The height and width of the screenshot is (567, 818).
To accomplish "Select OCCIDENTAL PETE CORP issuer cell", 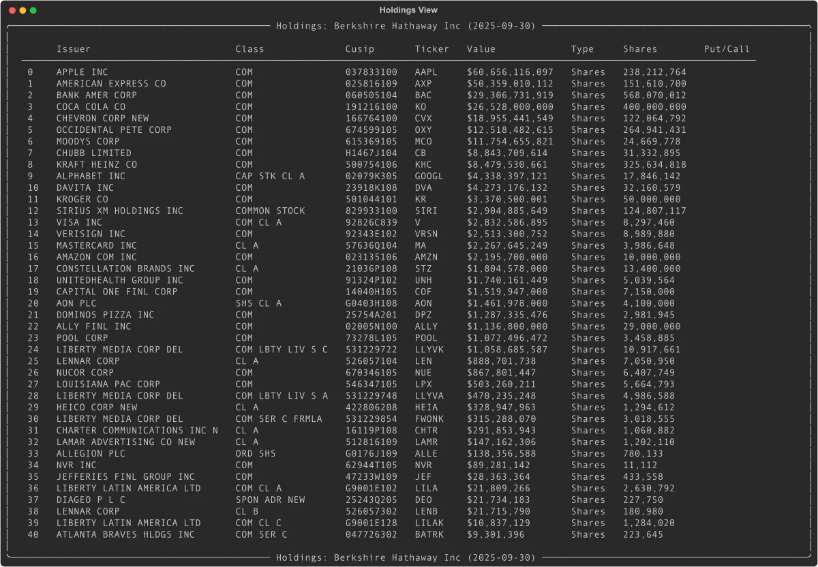I will [x=114, y=130].
